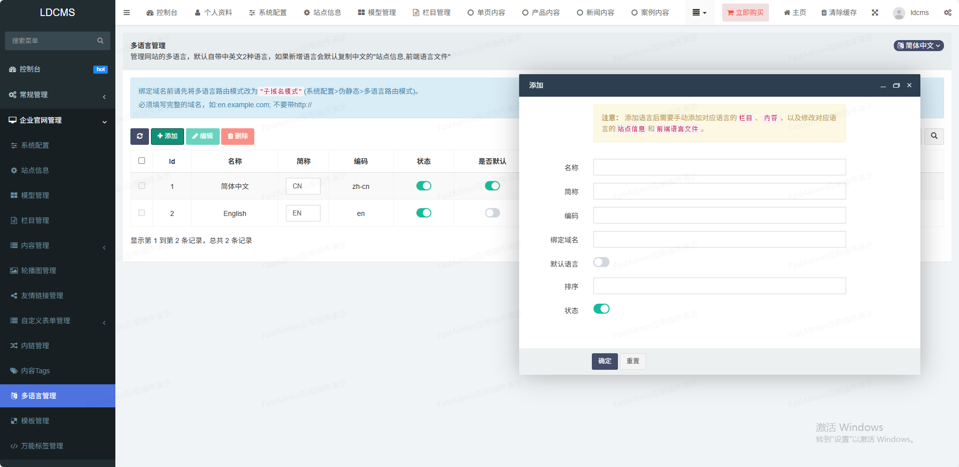Click the search icon in sidebar menu search
Screen dimensions: 959x467
tap(100, 41)
